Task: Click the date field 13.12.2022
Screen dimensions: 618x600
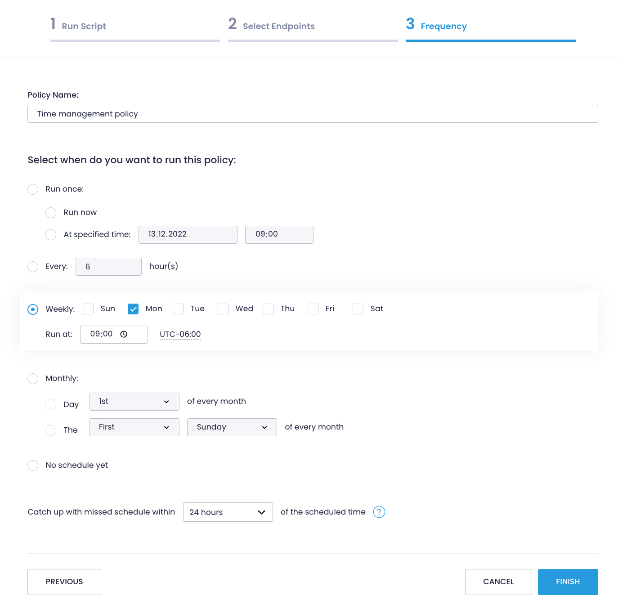Action: tap(188, 235)
